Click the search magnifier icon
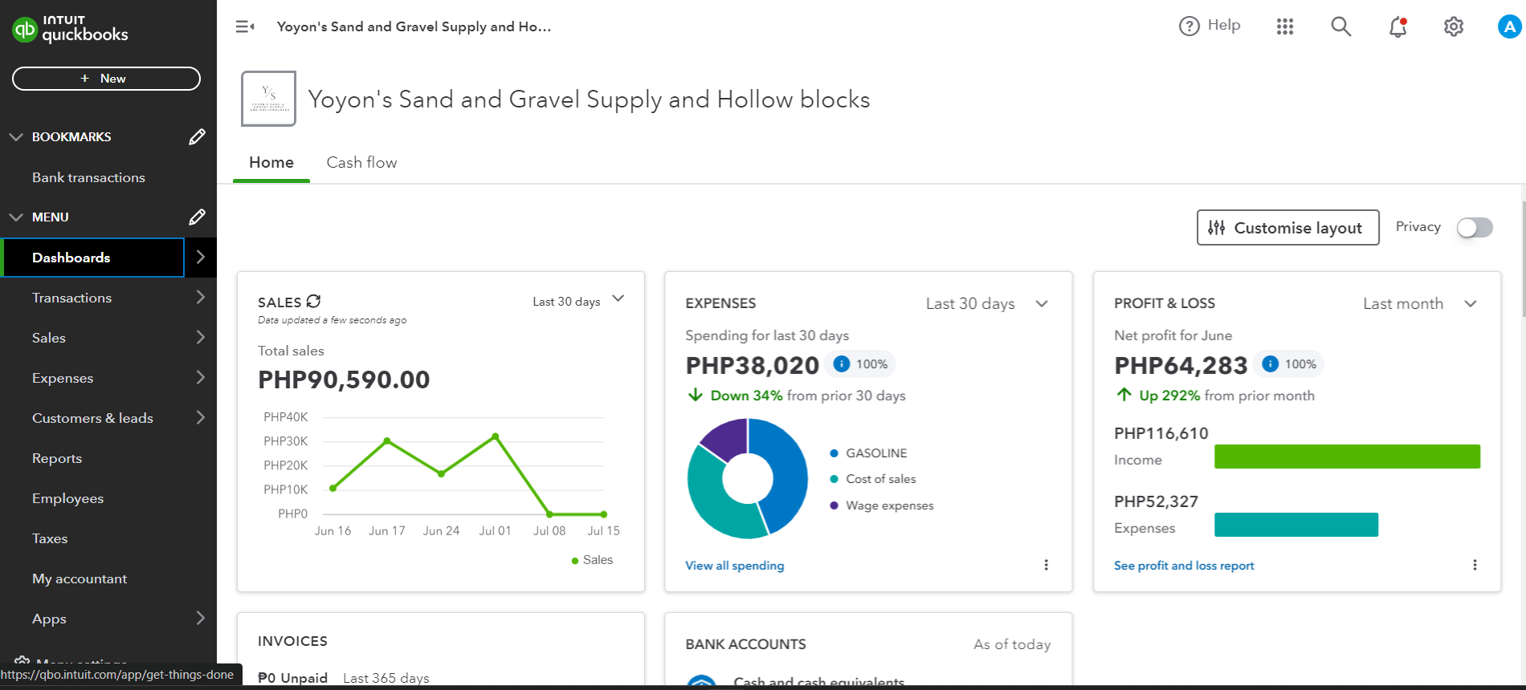 [1340, 26]
